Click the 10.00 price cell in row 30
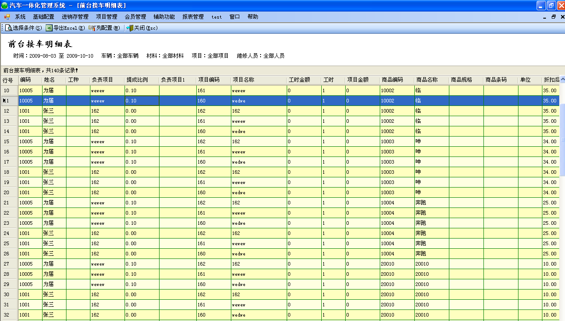Screen dimensions: 565x321 551,294
